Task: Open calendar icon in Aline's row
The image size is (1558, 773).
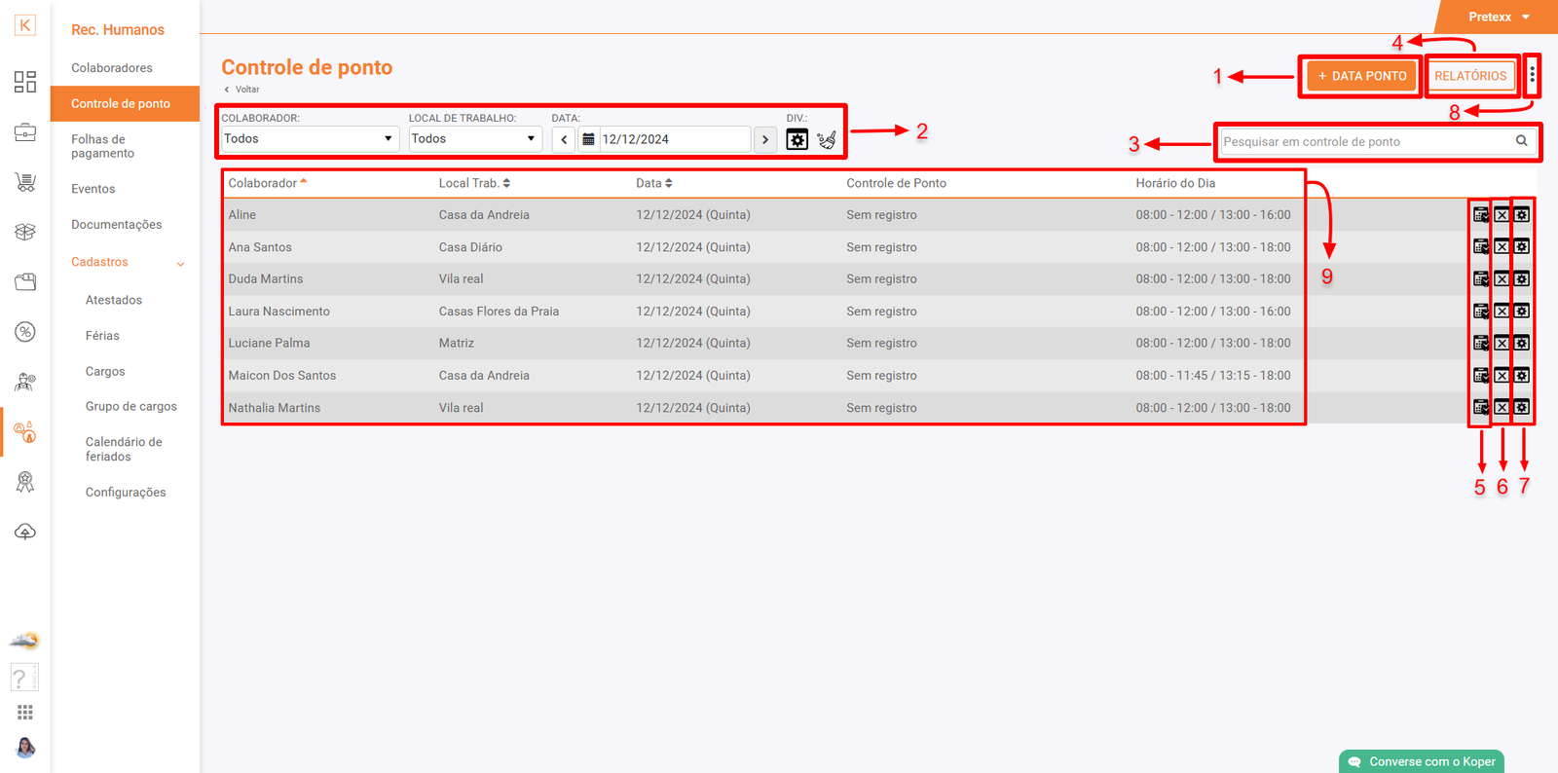Action: pyautogui.click(x=1480, y=215)
